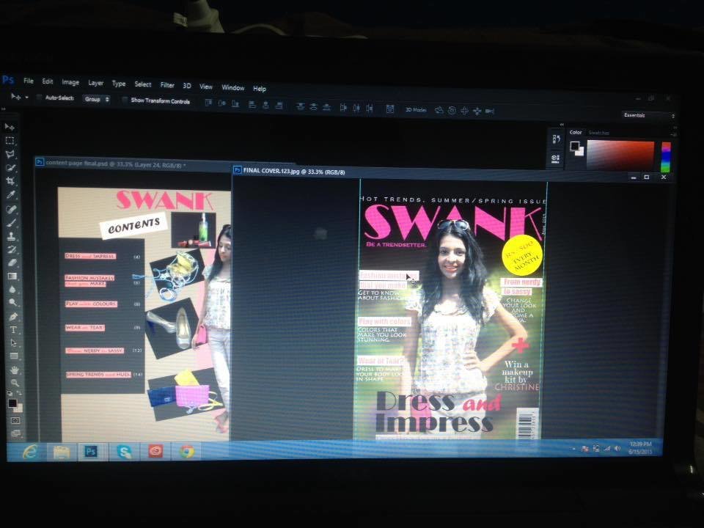Open Internet Explorer from the taskbar

(30, 451)
